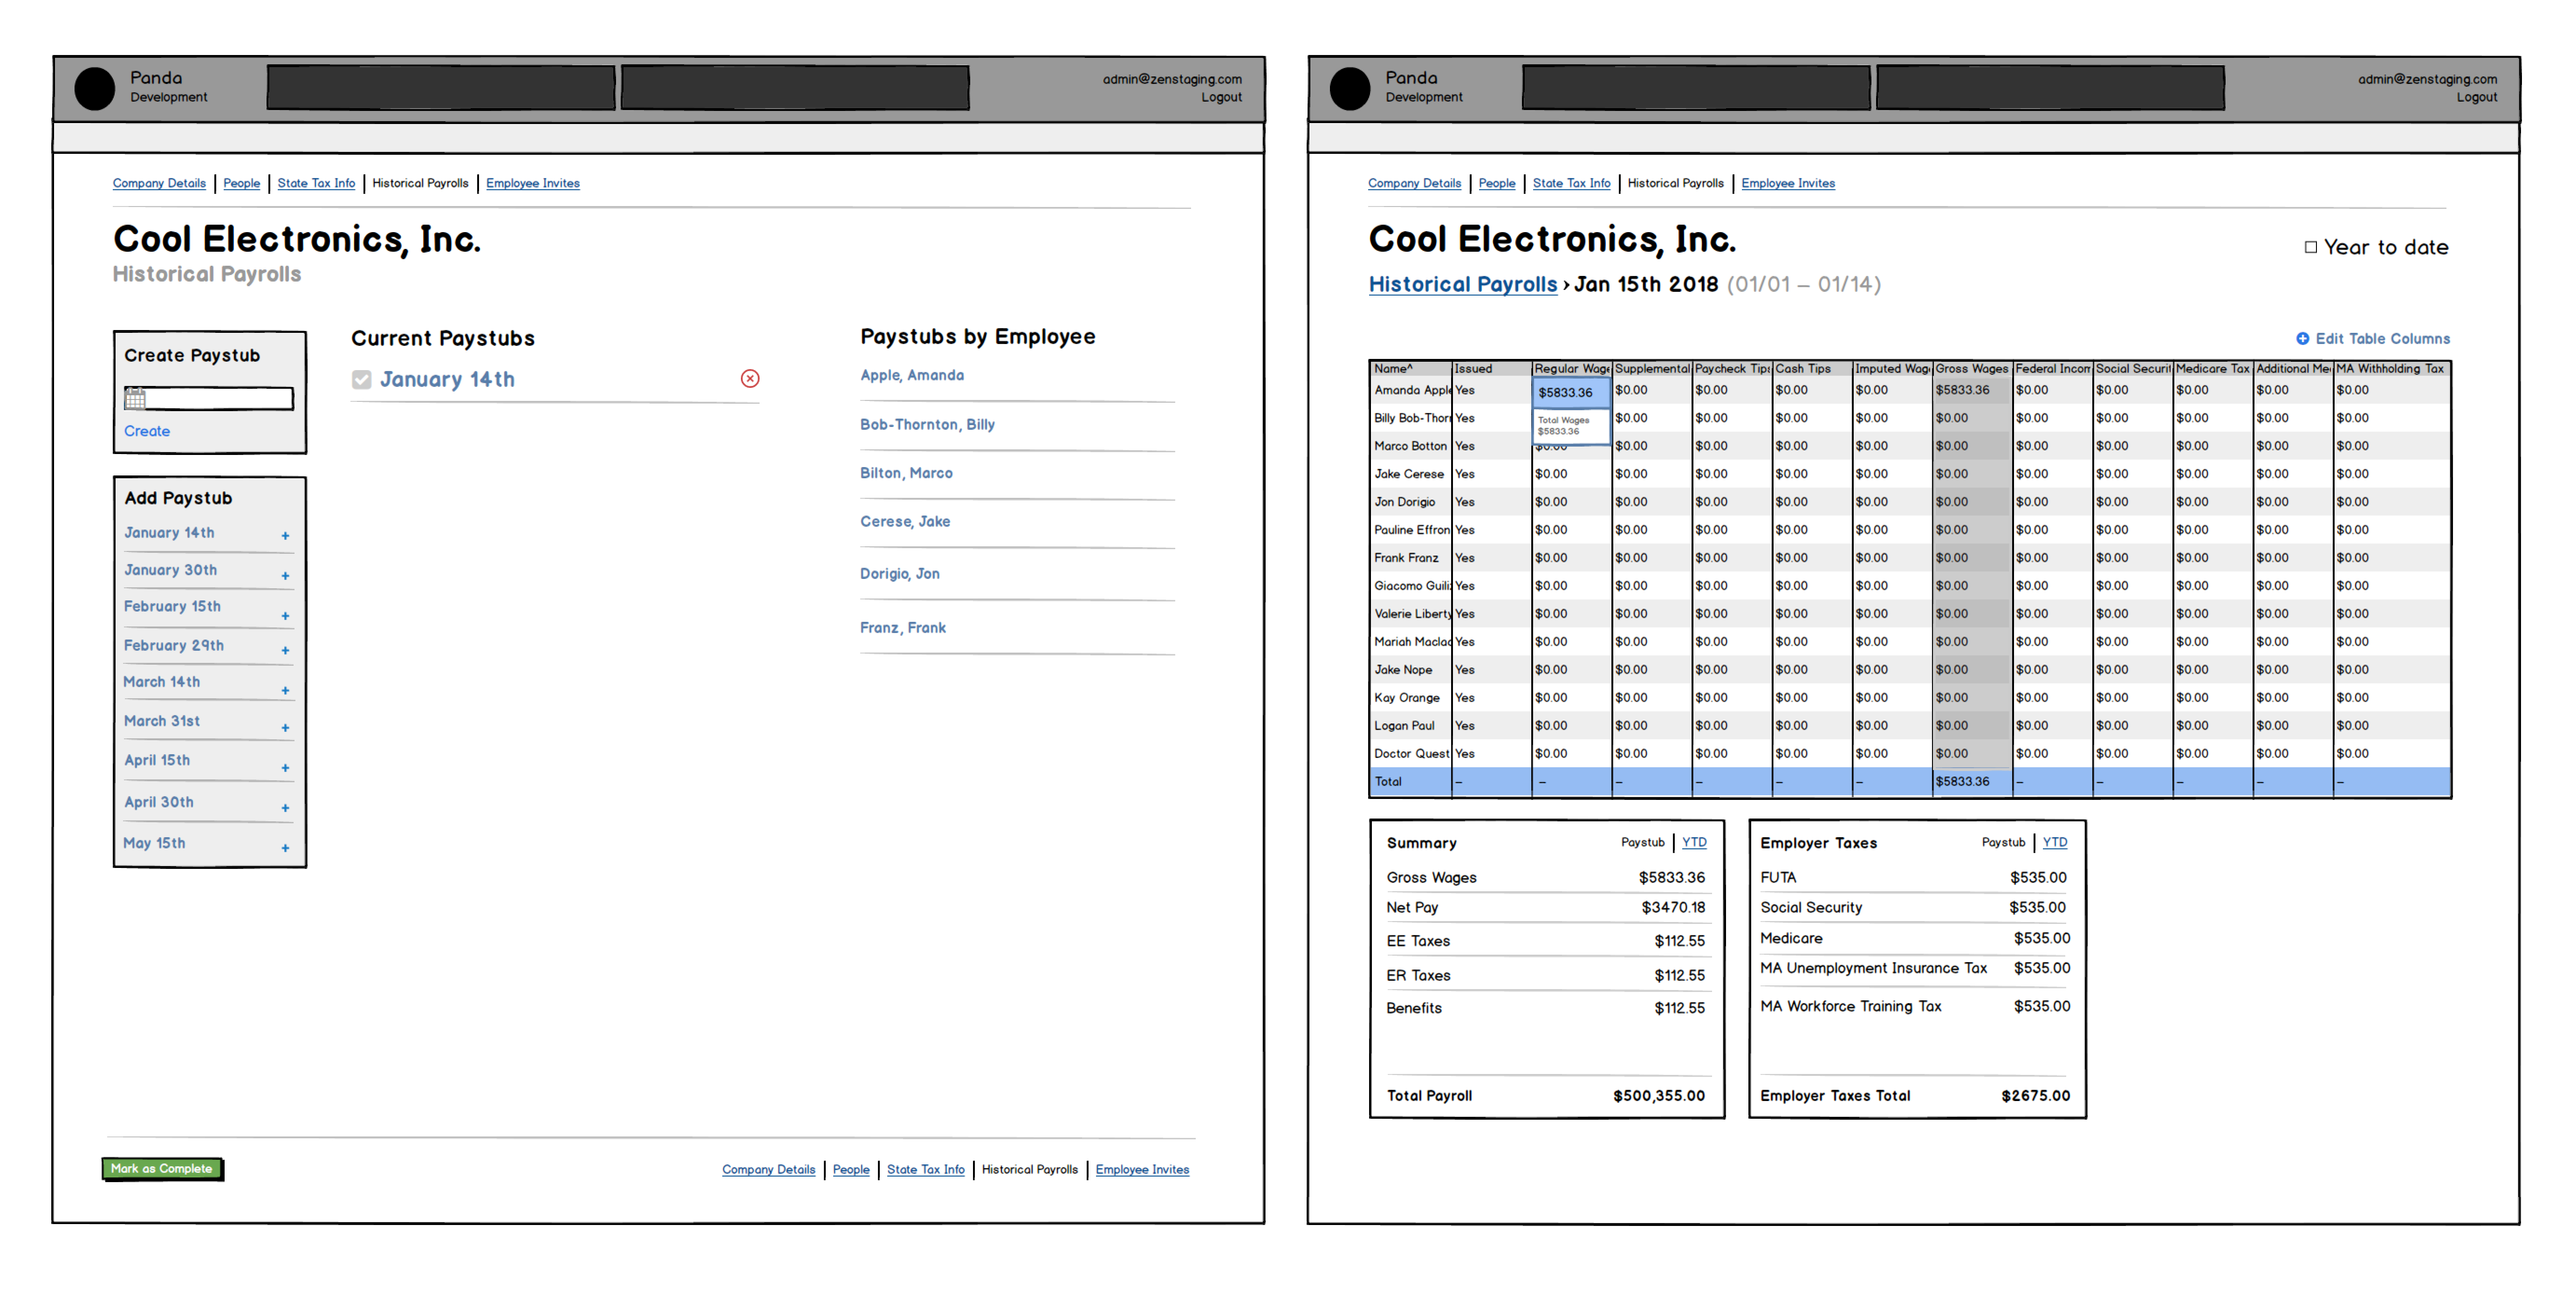Focus the Create Paystub date input field

point(209,399)
